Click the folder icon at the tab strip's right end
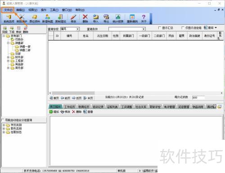Screen dimensions: 225x173 [x=220, y=106]
